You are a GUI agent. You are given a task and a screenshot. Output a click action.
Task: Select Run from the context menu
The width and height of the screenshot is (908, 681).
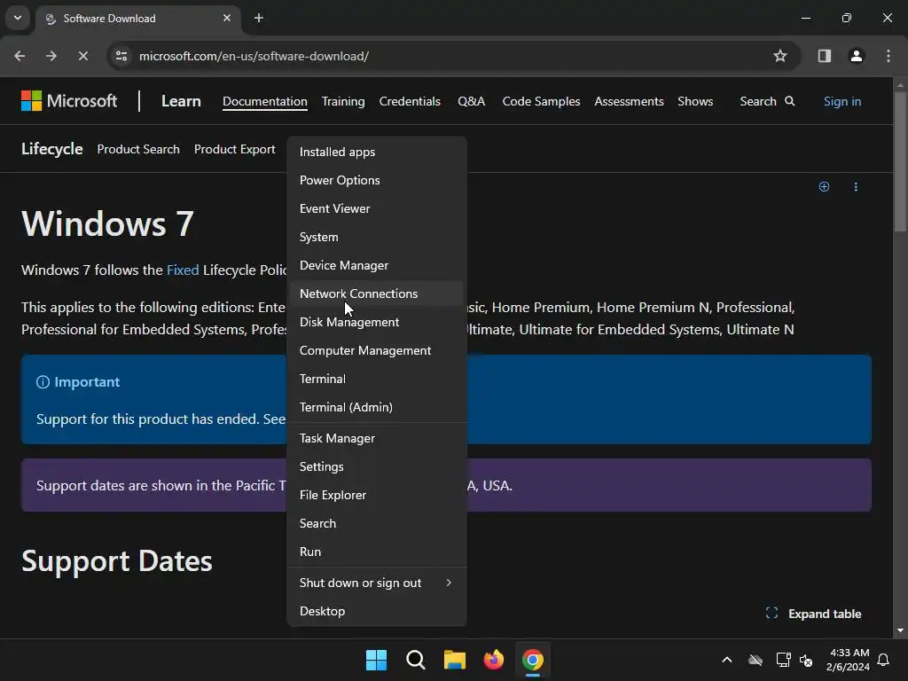[x=376, y=552]
